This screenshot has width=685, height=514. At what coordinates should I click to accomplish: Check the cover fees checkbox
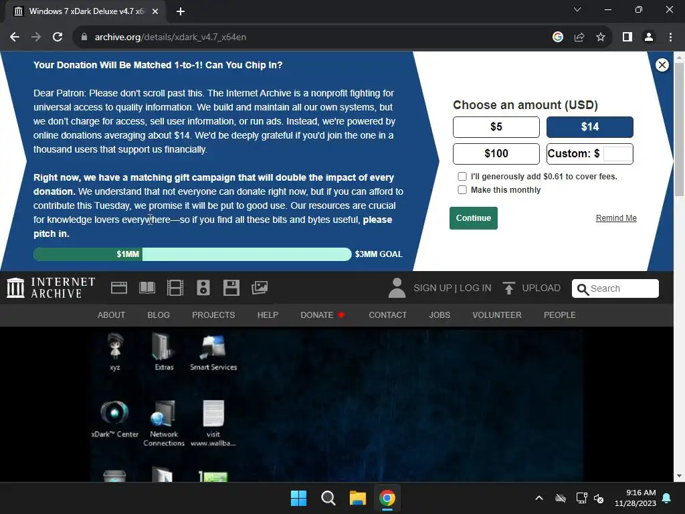(462, 177)
